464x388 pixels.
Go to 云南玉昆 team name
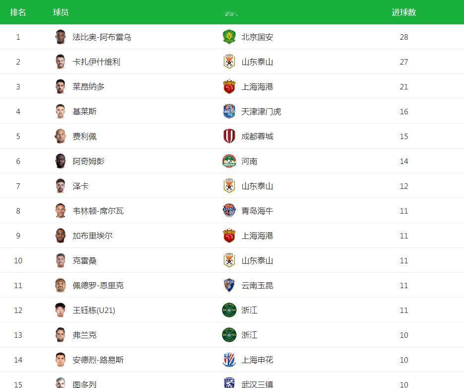[257, 286]
